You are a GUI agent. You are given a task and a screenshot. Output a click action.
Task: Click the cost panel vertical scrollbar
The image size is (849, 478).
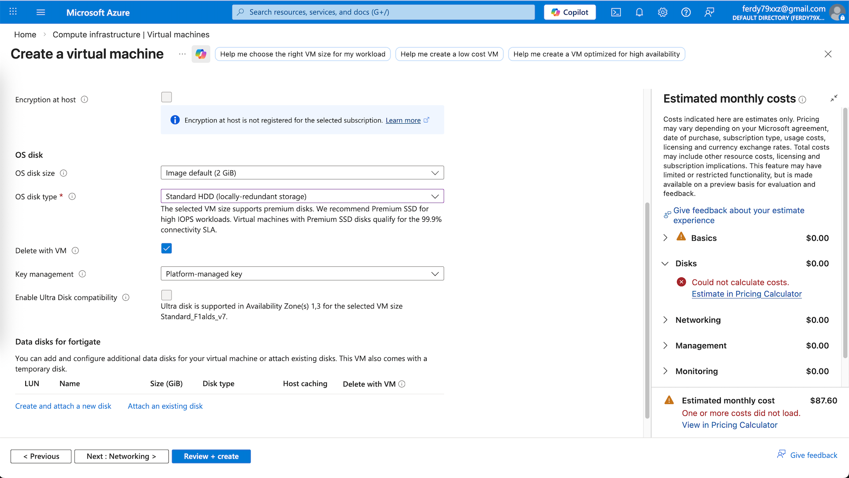[x=845, y=232]
